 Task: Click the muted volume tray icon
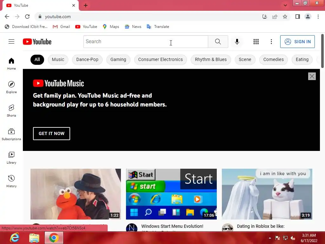(x=293, y=238)
